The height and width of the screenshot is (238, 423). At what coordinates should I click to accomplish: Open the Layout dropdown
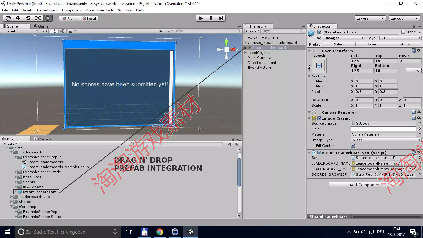point(404,18)
